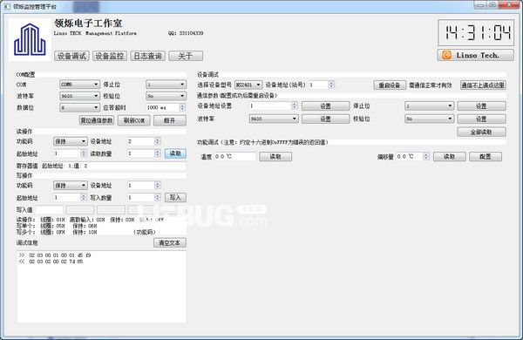Click 设置 beside 设备地址设置
Image resolution: width=523 pixels, height=340 pixels.
(325, 106)
